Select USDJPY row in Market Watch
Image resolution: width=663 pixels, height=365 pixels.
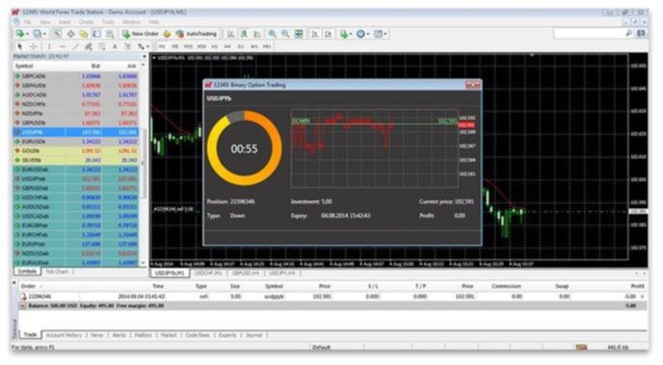[x=76, y=132]
